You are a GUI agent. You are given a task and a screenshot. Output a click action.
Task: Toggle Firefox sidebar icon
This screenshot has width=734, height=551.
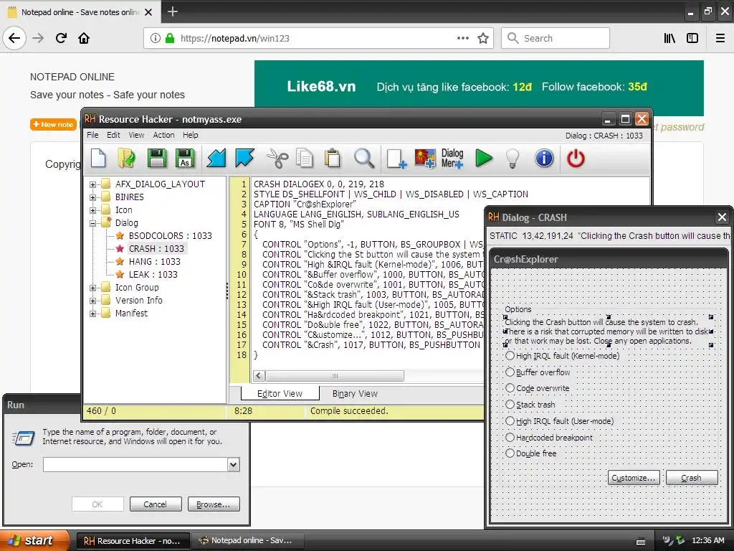(692, 38)
